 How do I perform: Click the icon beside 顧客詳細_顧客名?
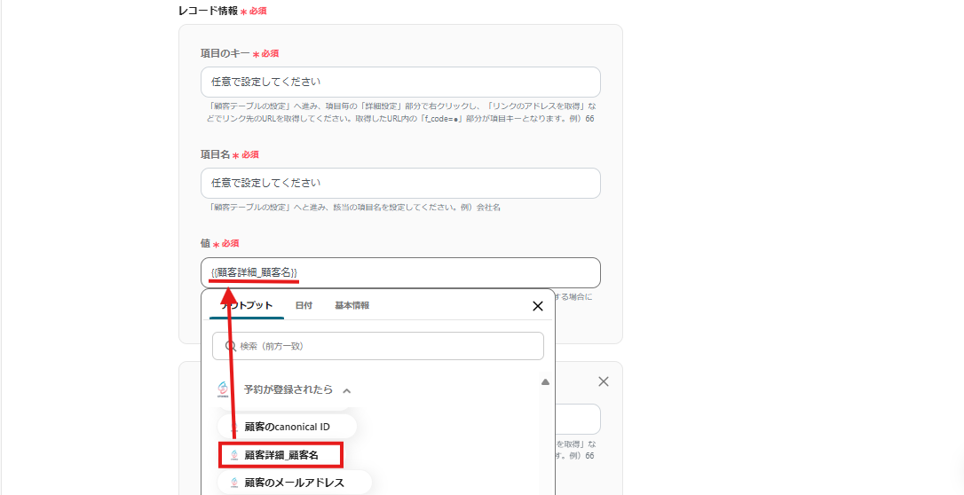click(x=234, y=455)
